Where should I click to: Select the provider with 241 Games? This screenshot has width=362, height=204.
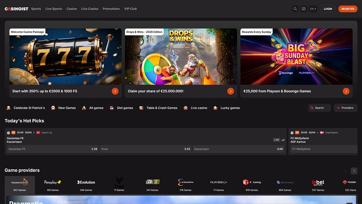pos(152,185)
